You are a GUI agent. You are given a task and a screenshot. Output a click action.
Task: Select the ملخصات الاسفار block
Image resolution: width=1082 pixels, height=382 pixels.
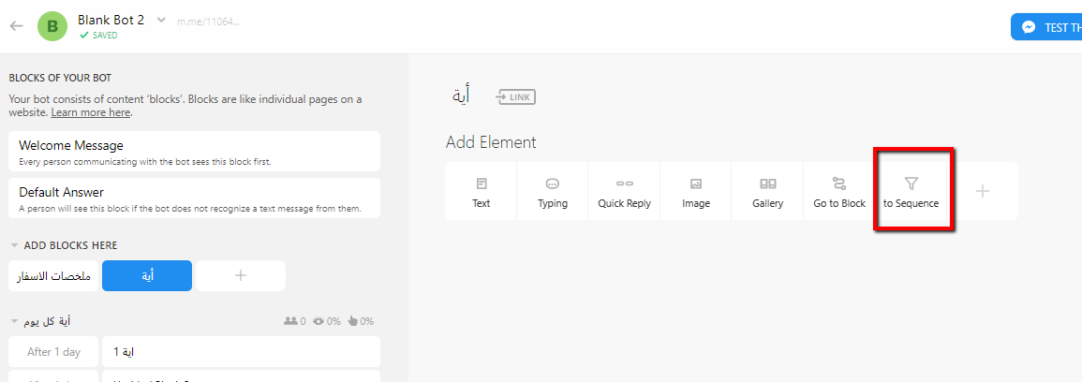coord(54,276)
